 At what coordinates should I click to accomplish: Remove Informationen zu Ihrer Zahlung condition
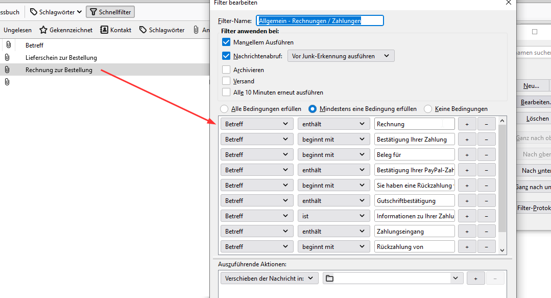pos(486,216)
